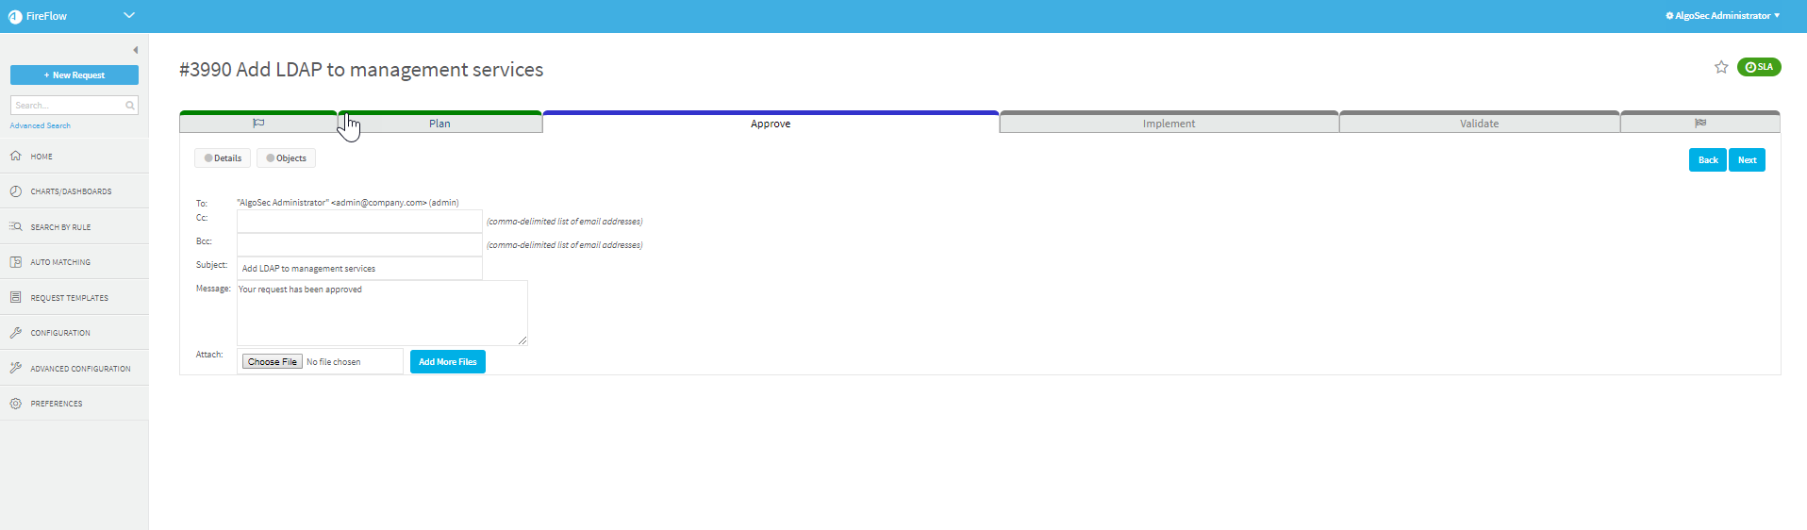The height and width of the screenshot is (530, 1807).
Task: Open Request Templates section
Action: coord(69,298)
